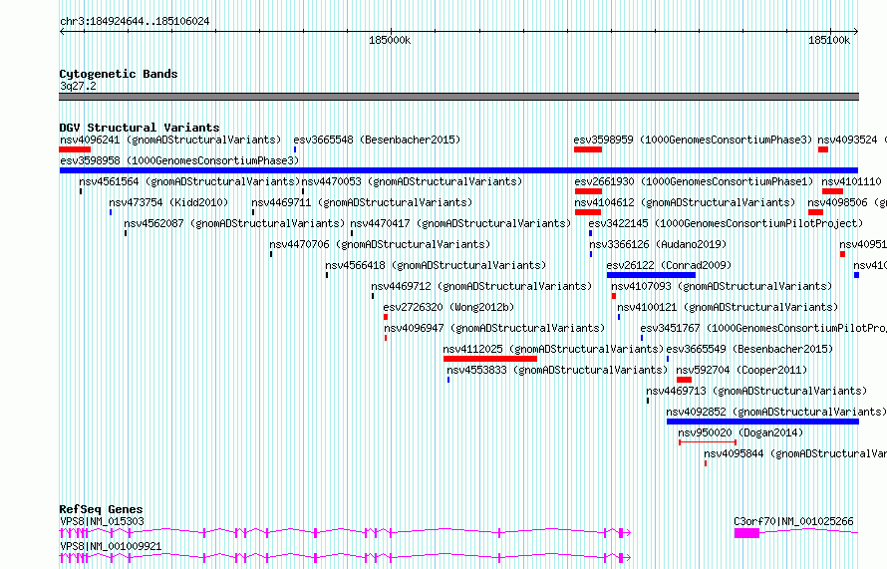Screen dimensions: 887x569
Task: Open the esv26122 Conrad2009 variant
Action: click(x=669, y=265)
